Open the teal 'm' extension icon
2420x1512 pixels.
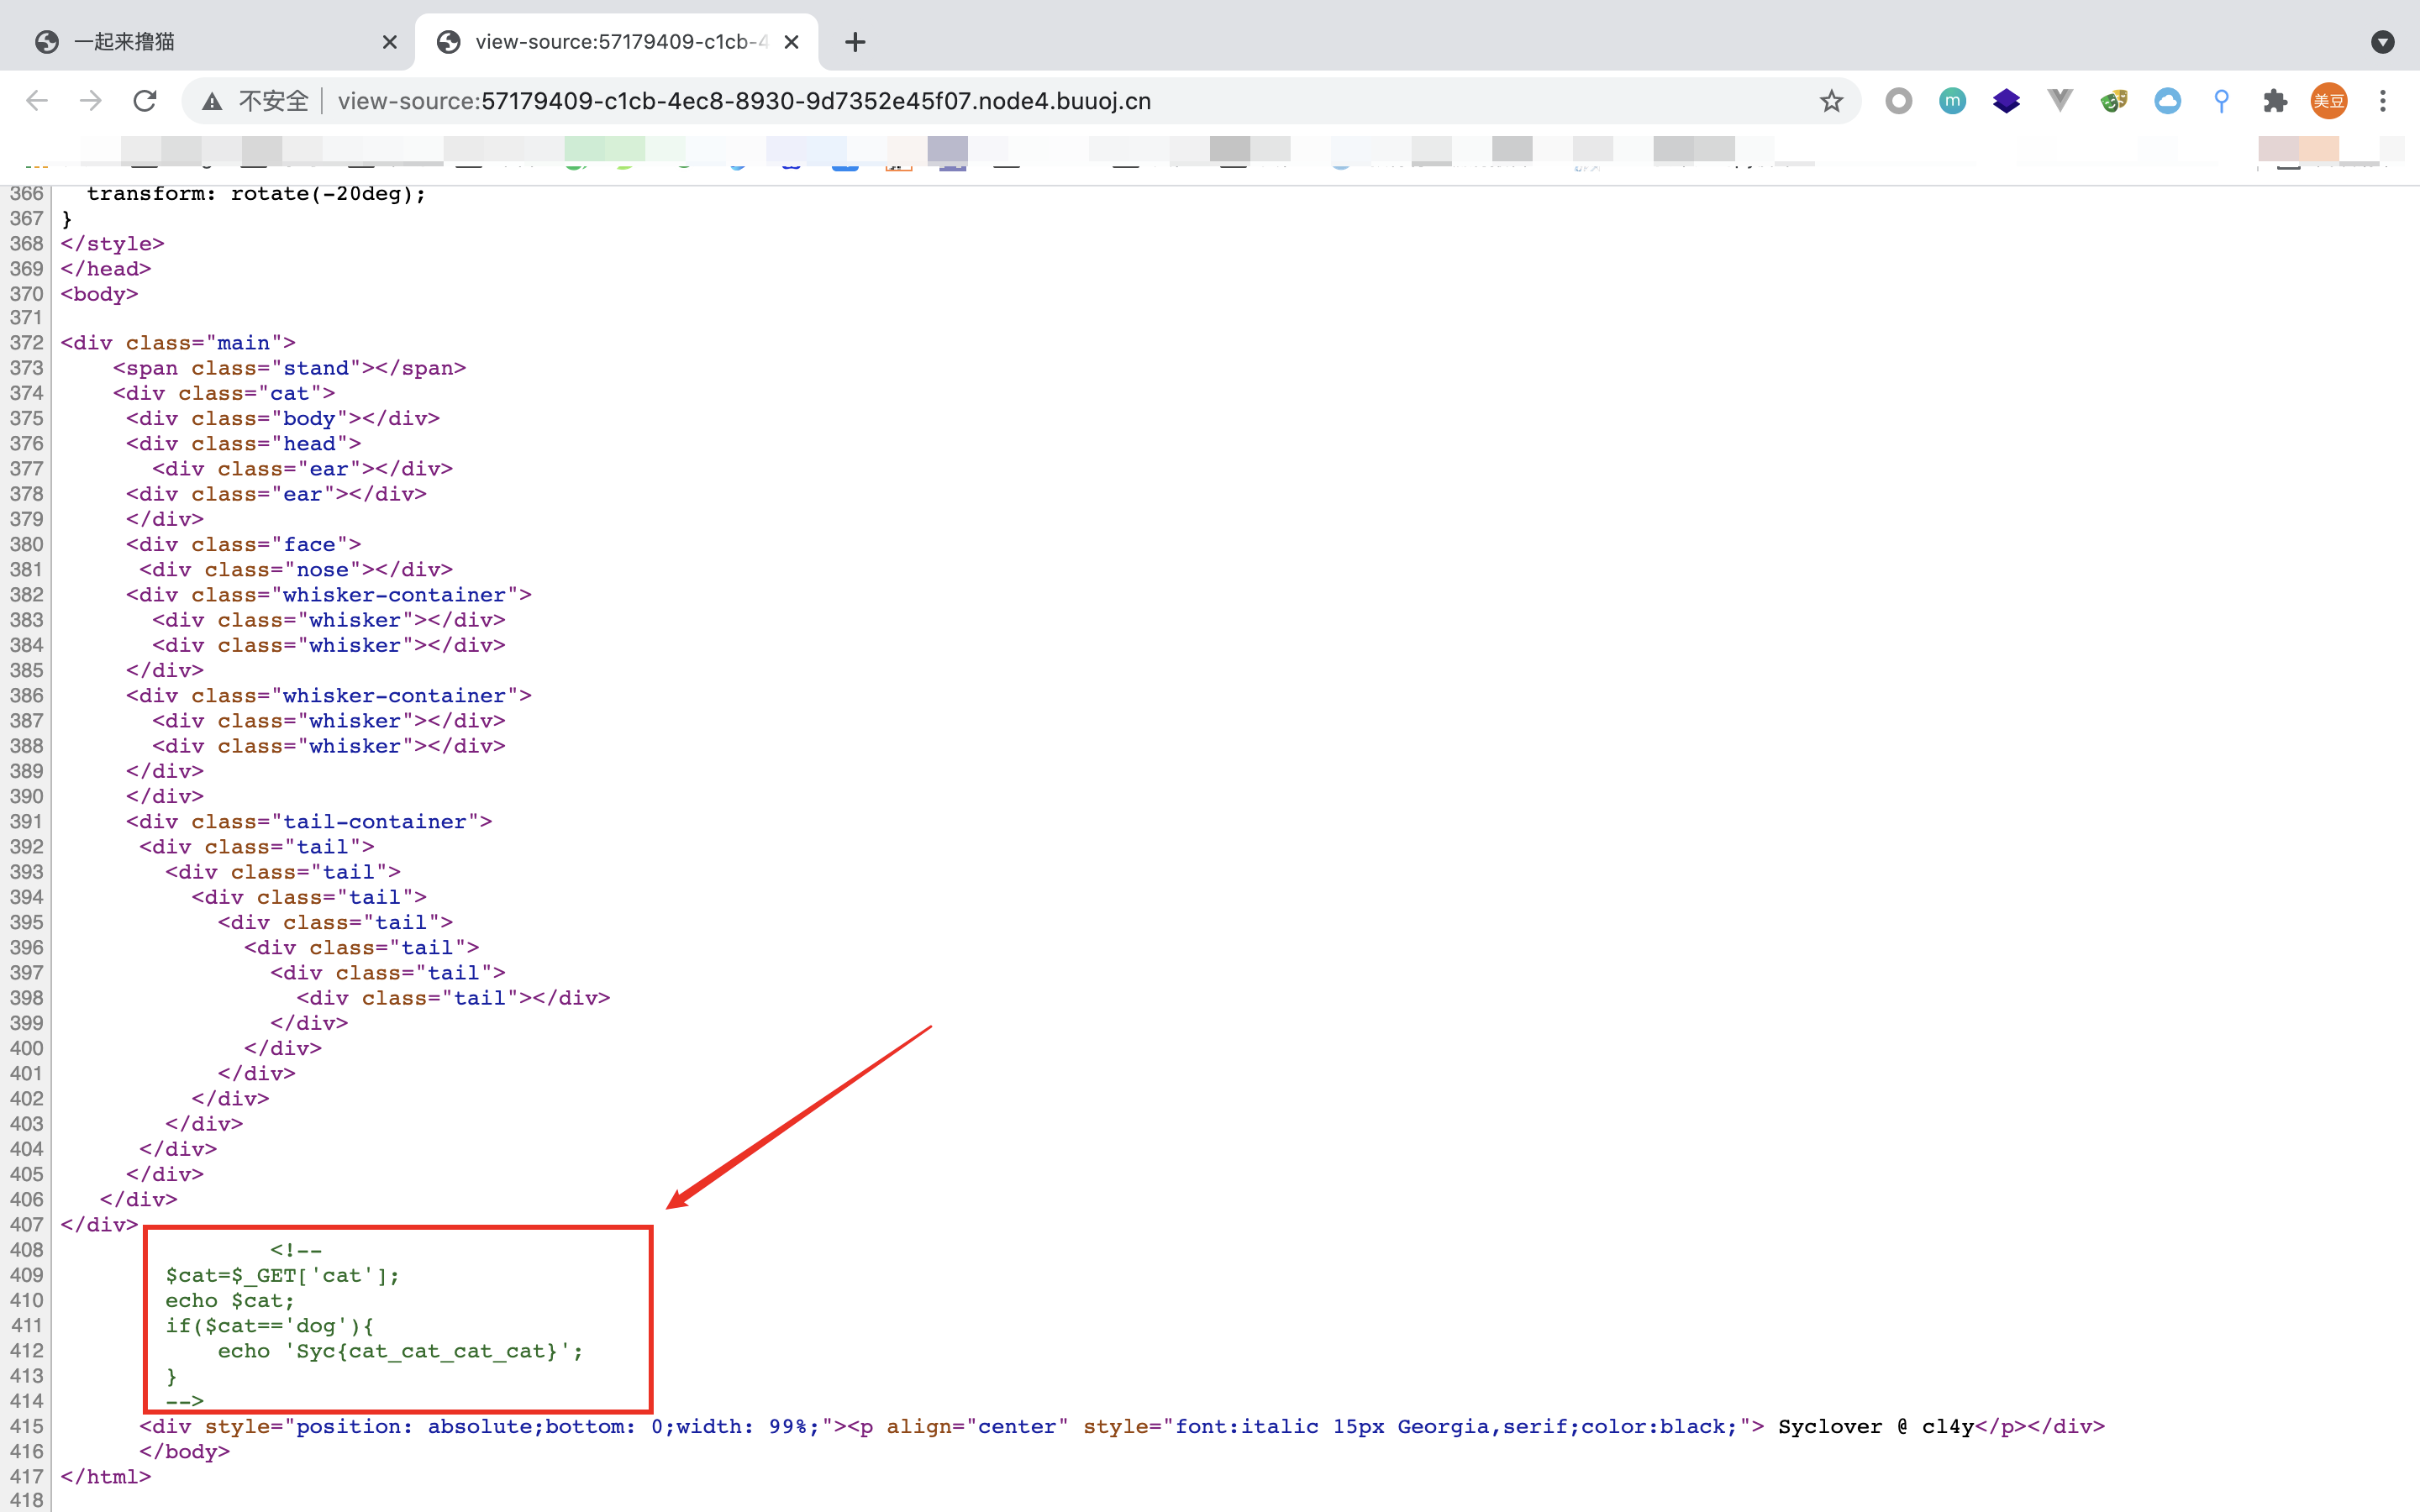1952,101
